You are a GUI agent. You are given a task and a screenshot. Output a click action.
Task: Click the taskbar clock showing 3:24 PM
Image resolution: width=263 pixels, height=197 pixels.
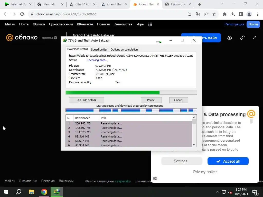(x=241, y=192)
